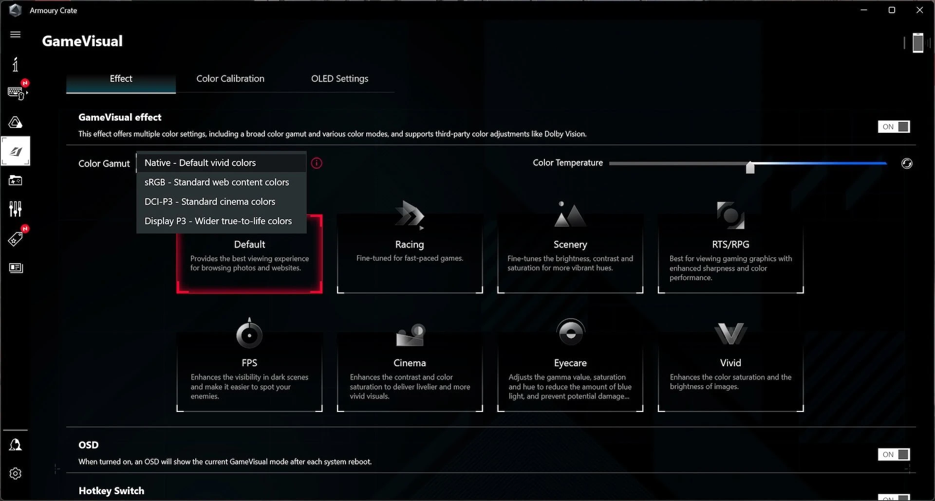Click the Hotkey Switch heading
The height and width of the screenshot is (501, 935).
[112, 491]
